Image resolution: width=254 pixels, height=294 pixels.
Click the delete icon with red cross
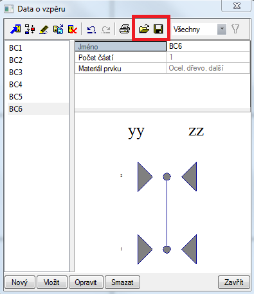pos(73,30)
